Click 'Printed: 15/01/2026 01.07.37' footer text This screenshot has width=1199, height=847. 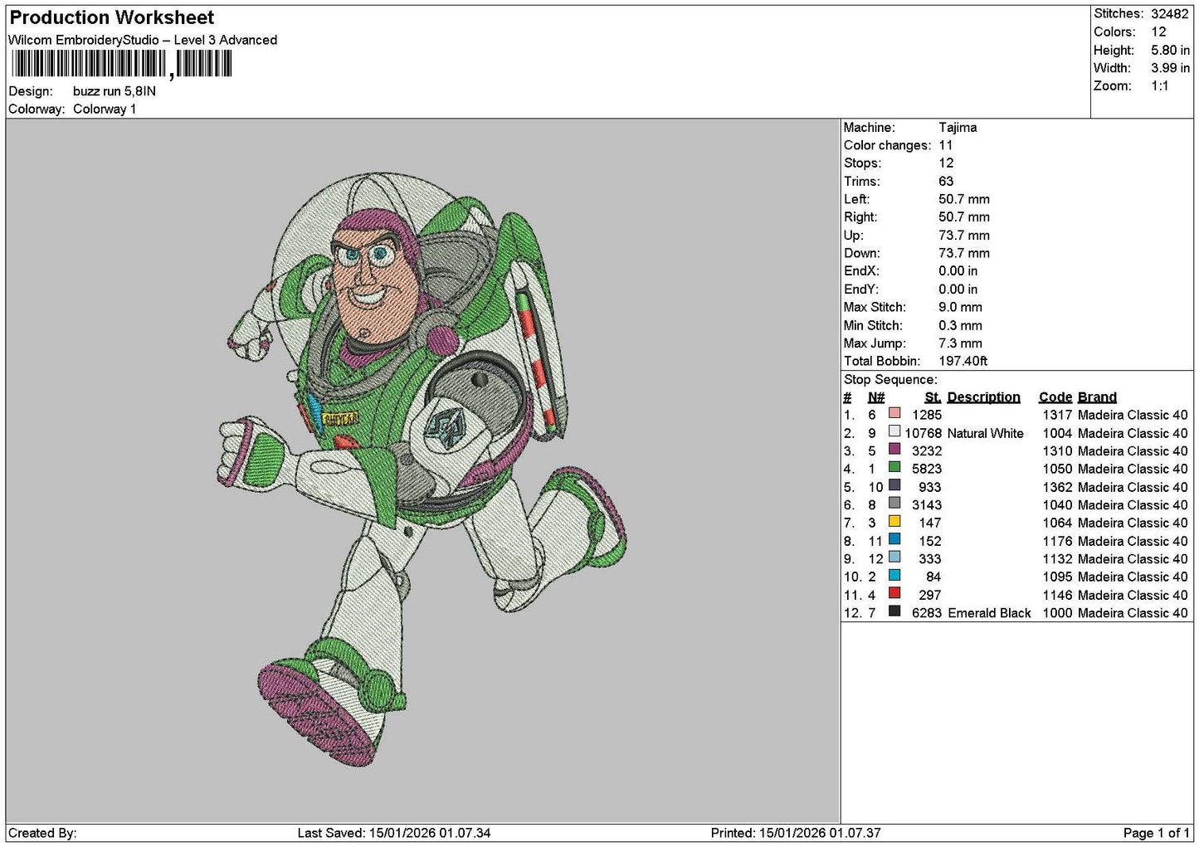click(x=796, y=833)
